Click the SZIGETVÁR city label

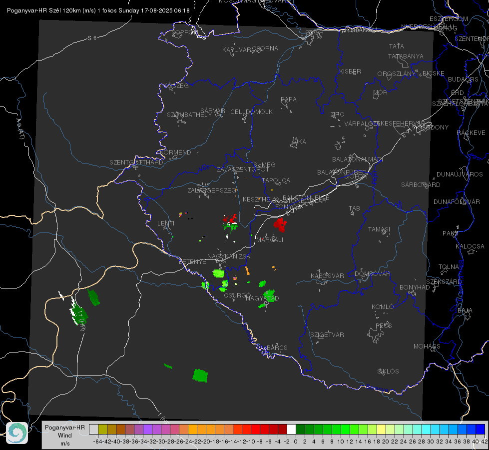(327, 335)
